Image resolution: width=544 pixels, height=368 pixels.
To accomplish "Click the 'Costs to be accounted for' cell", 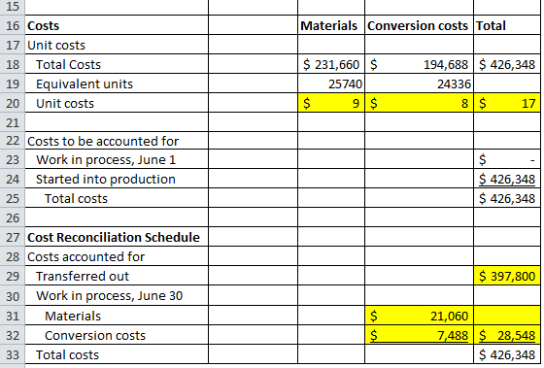I will [117, 141].
